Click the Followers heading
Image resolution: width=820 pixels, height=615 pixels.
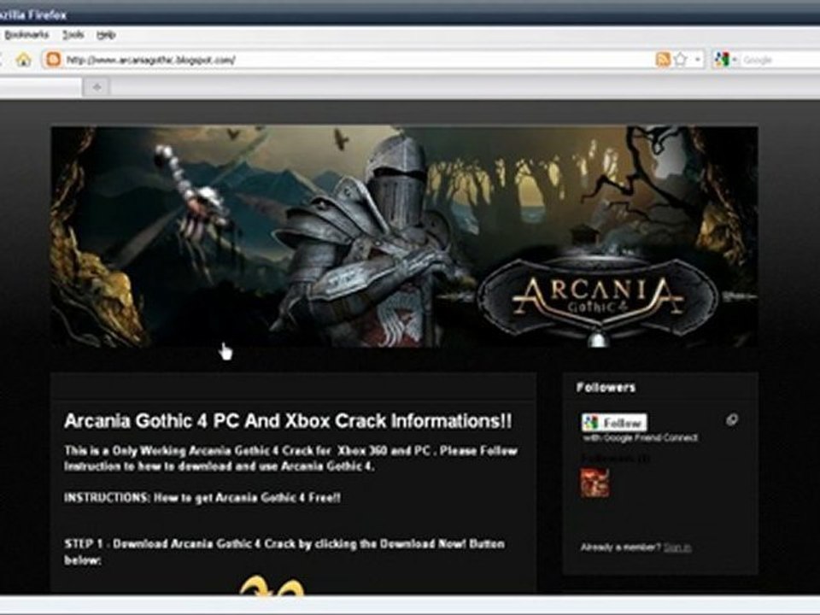click(606, 388)
